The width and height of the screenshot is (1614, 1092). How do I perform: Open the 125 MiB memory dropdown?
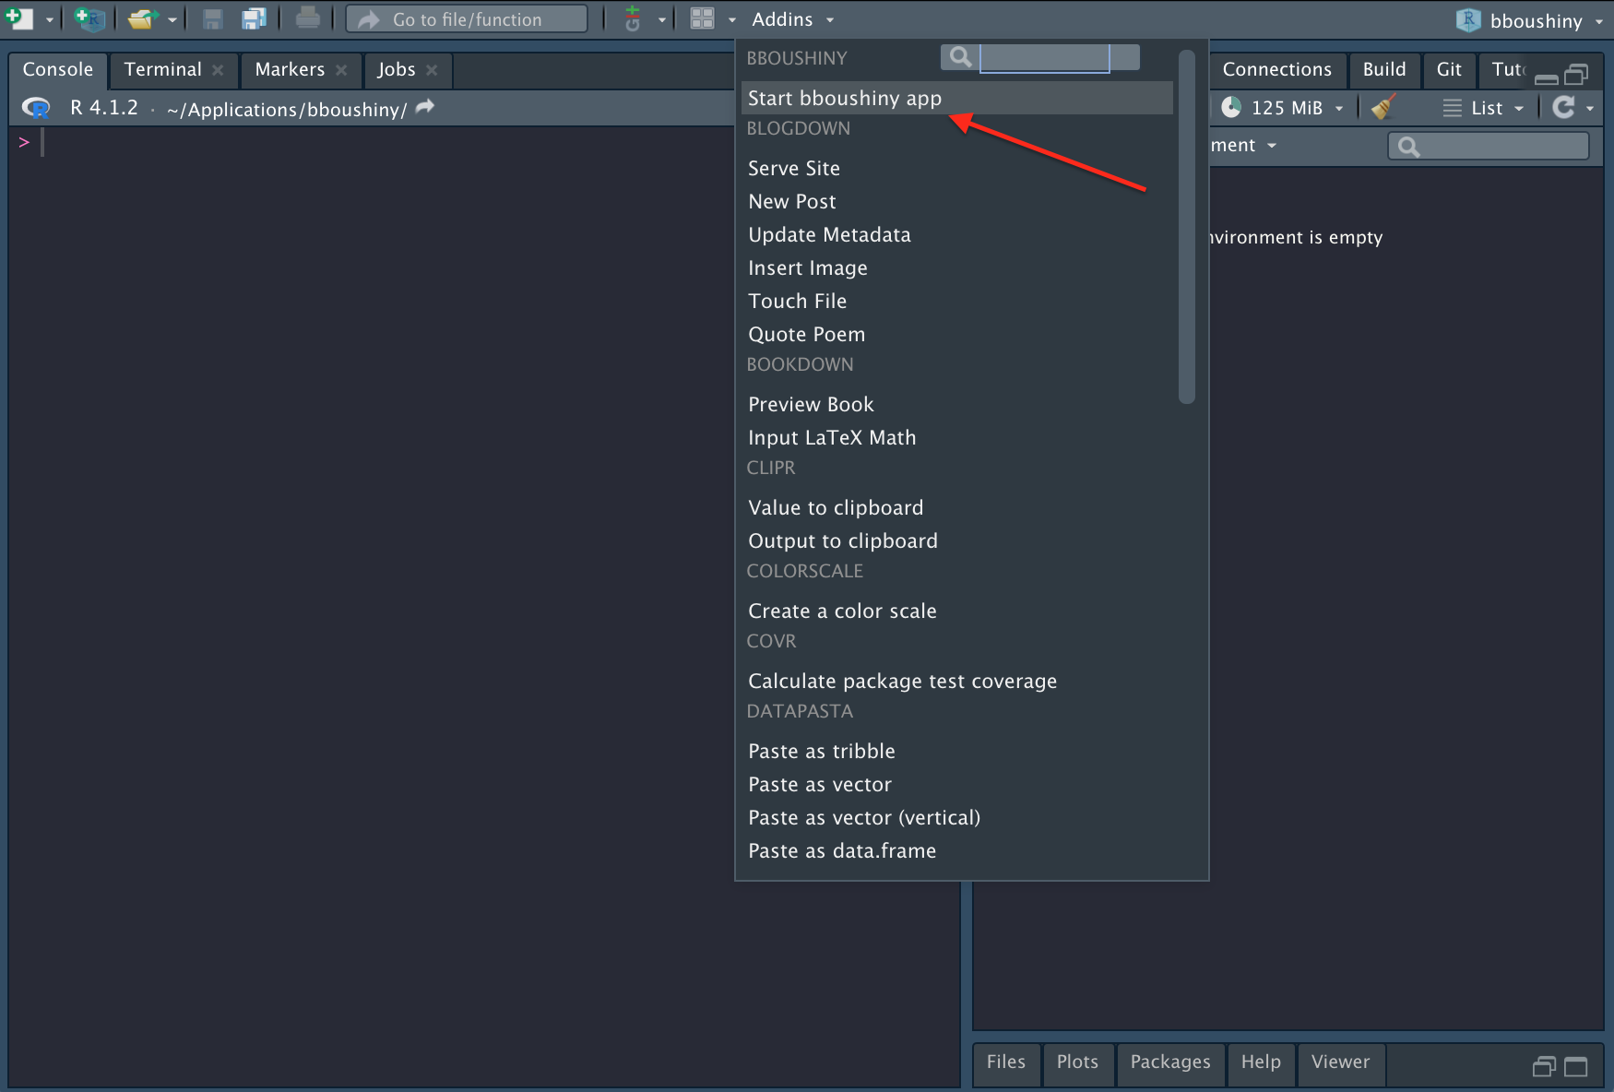click(1297, 108)
